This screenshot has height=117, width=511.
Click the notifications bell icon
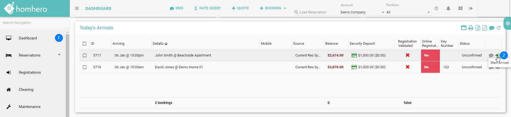(448, 9)
